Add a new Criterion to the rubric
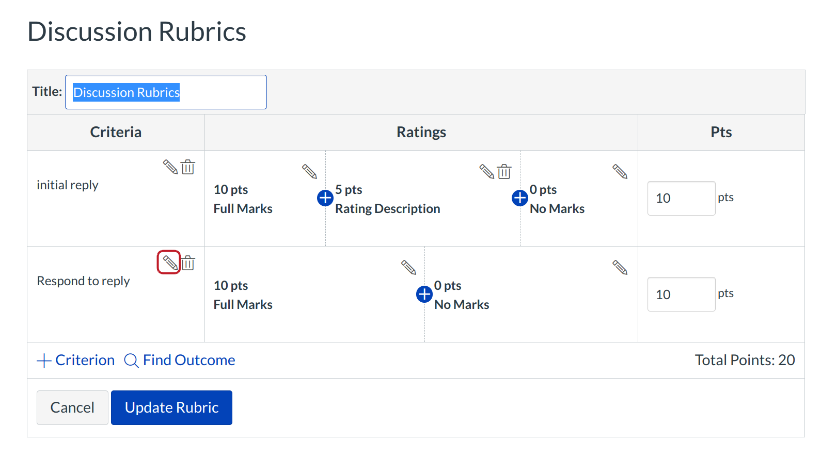Screen dimensions: 821x458 [76, 360]
